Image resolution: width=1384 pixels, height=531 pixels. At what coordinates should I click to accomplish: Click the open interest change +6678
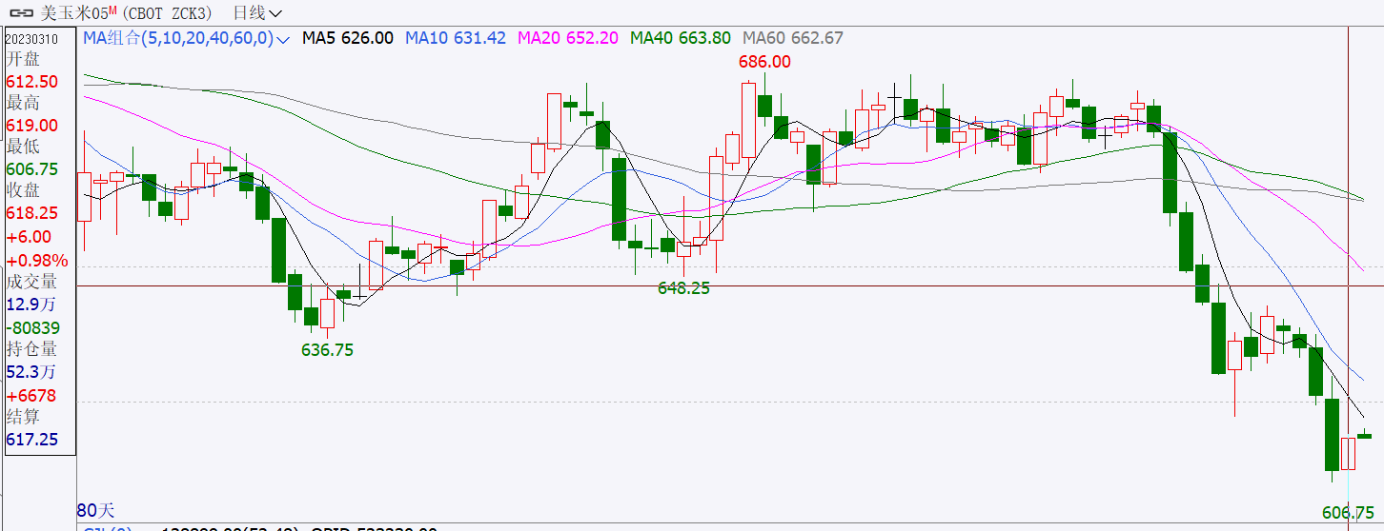(31, 395)
